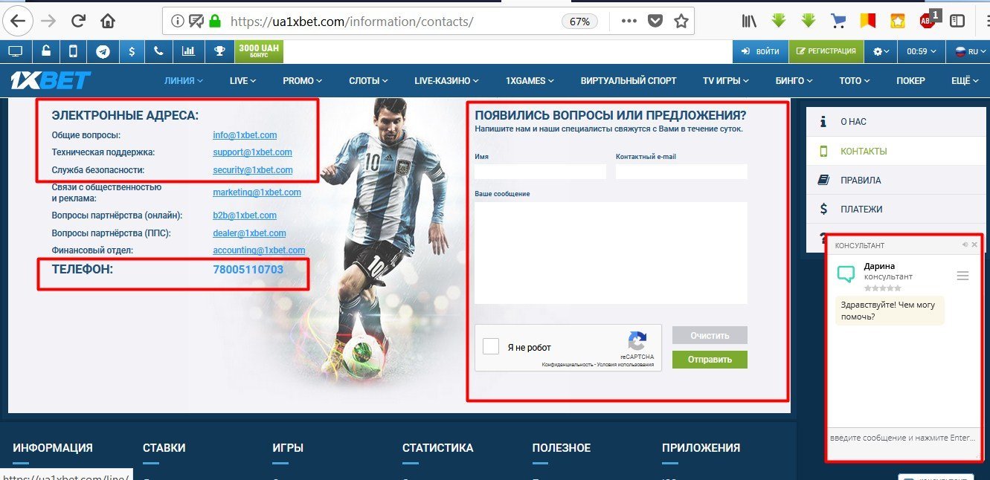Expand the 1XGAMES menu
This screenshot has width=990, height=480.
coord(530,81)
